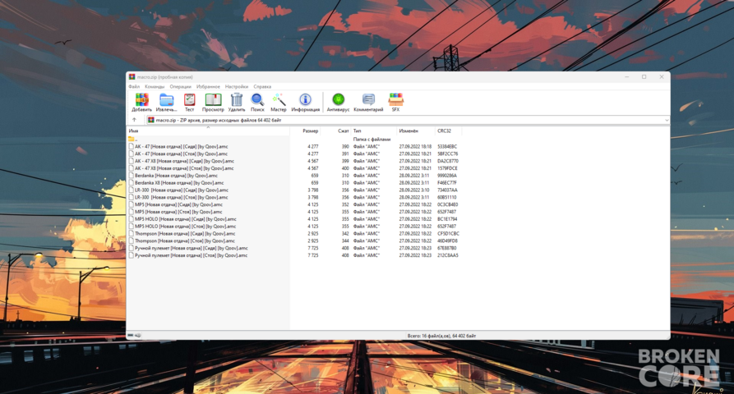Minimize the macro.zip WinRAR window
The image size is (734, 394).
point(626,77)
